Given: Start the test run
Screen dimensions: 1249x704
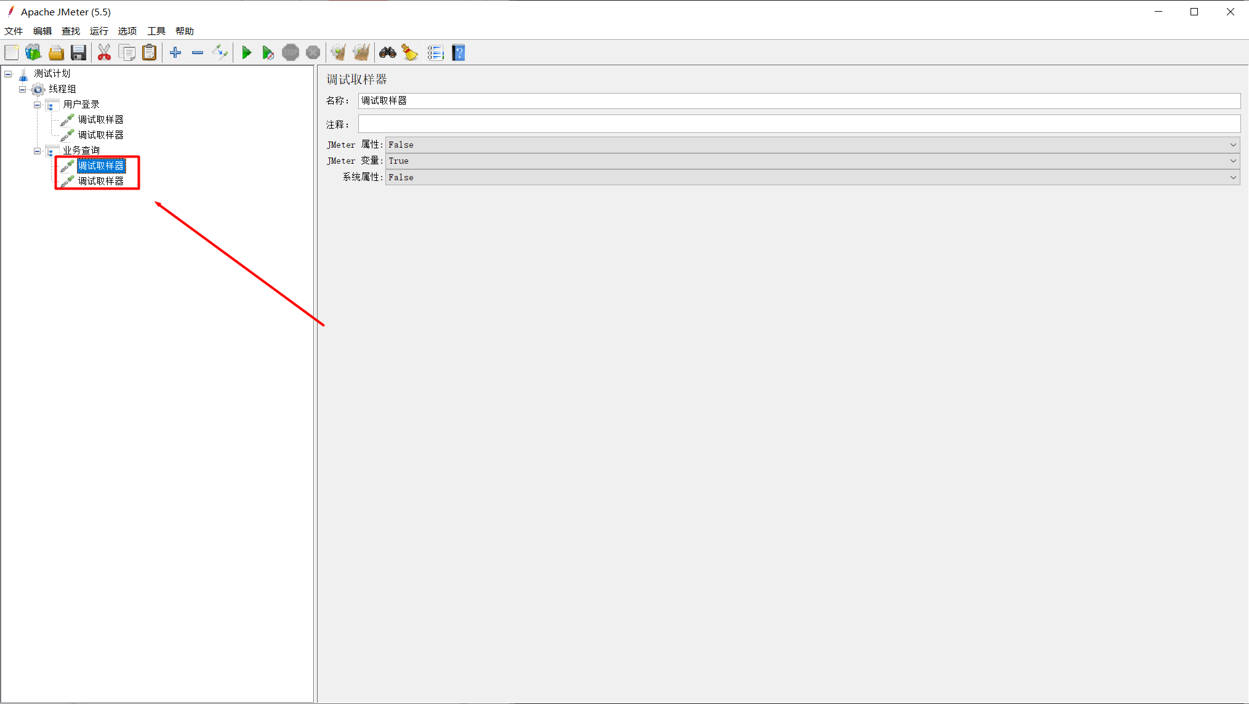Looking at the screenshot, I should pos(246,53).
